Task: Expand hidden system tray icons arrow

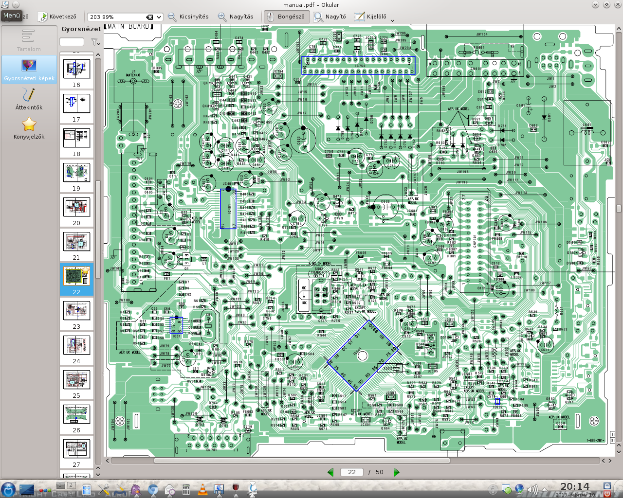Action: click(545, 490)
